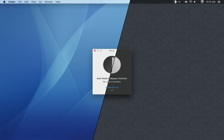Click the three-dots menu bar icon
Image resolution: width=224 pixels, height=140 pixels.
click(x=179, y=2)
